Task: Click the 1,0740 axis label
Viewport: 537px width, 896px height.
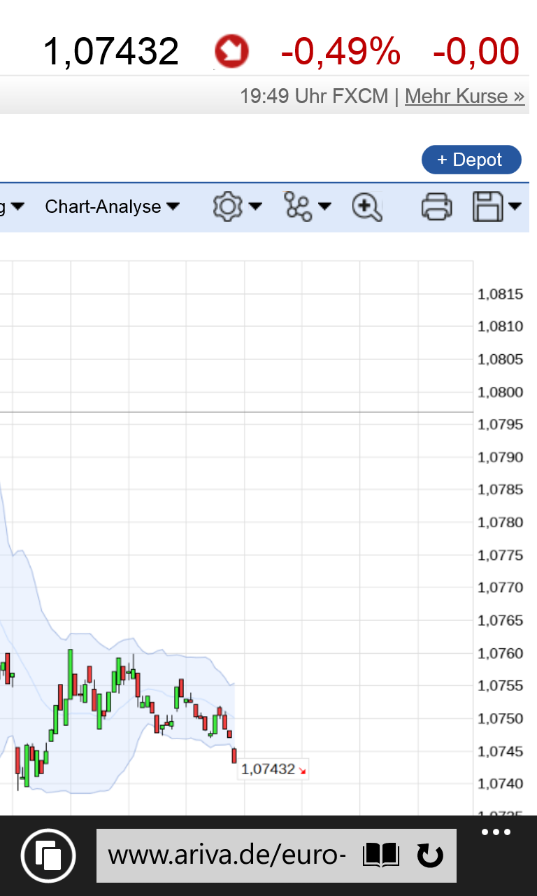Action: tap(500, 783)
